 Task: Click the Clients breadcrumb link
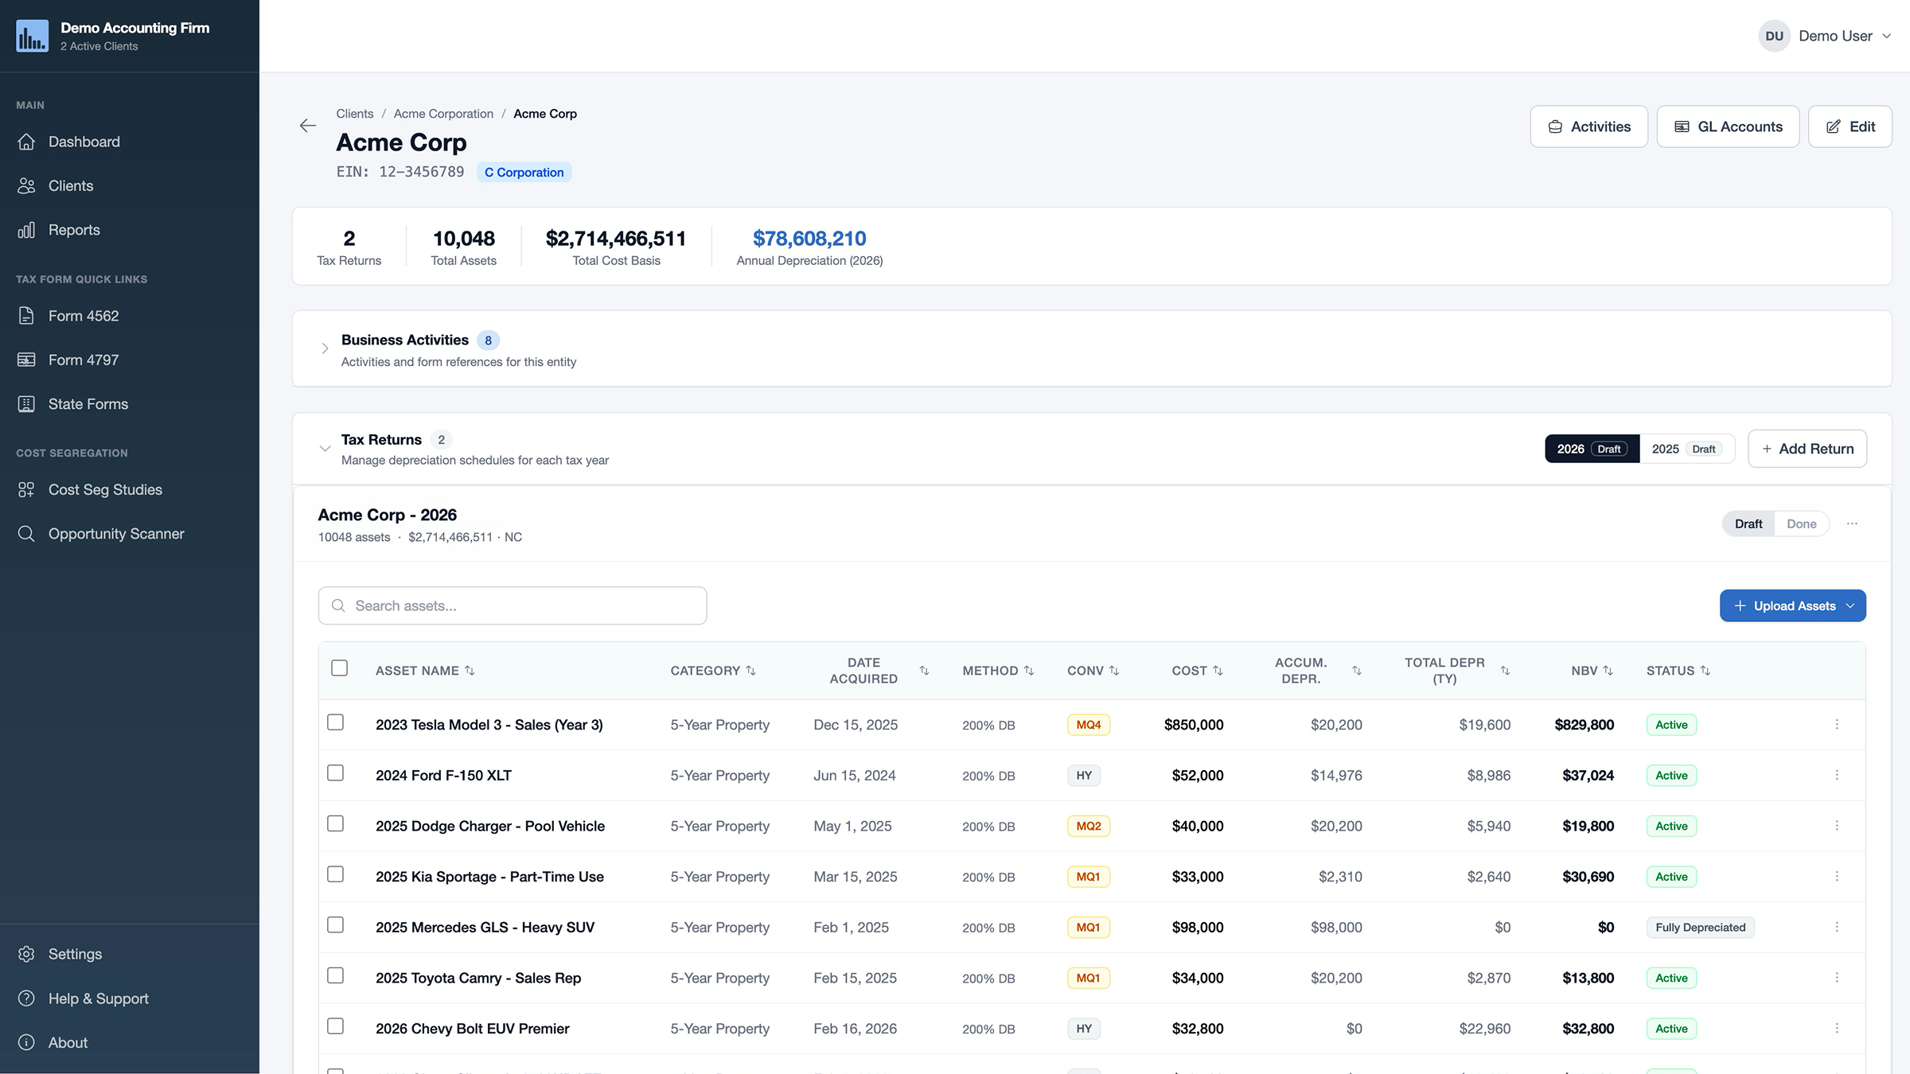point(354,114)
